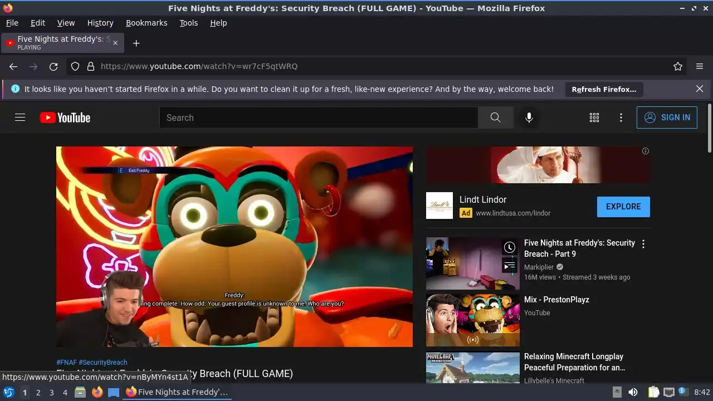Open Mix - PrestonPlayz thumbnail

click(x=473, y=320)
